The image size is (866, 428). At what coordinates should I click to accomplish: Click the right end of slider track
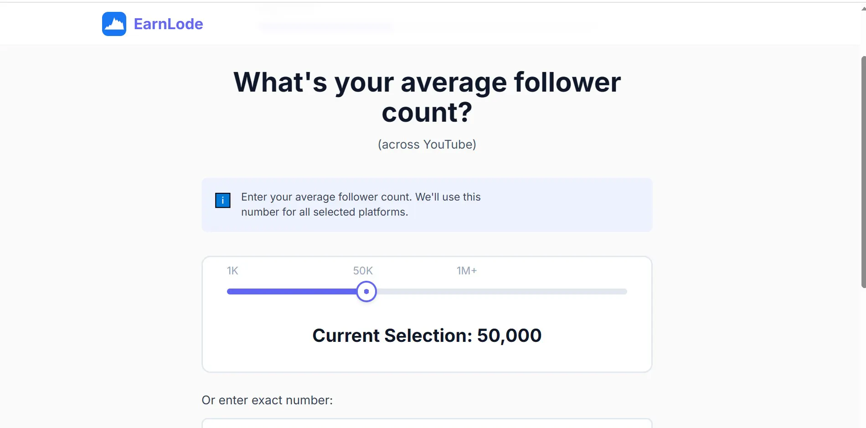[624, 291]
